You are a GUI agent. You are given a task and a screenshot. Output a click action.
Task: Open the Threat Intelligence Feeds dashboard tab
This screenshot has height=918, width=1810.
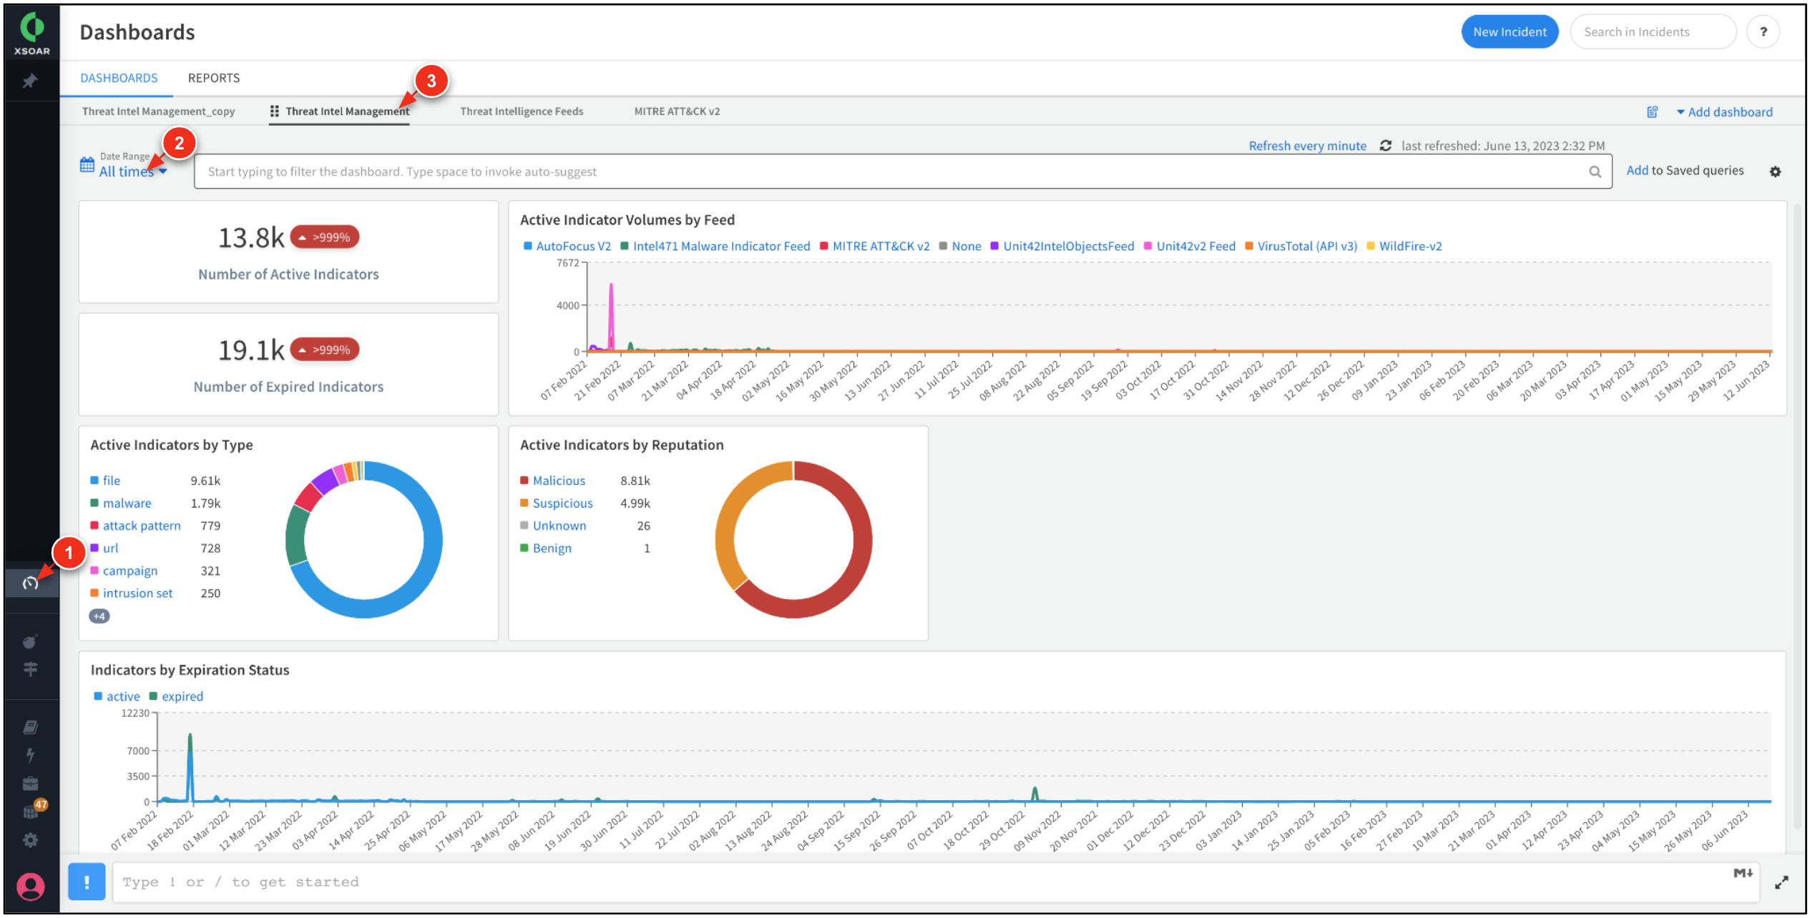pyautogui.click(x=522, y=112)
